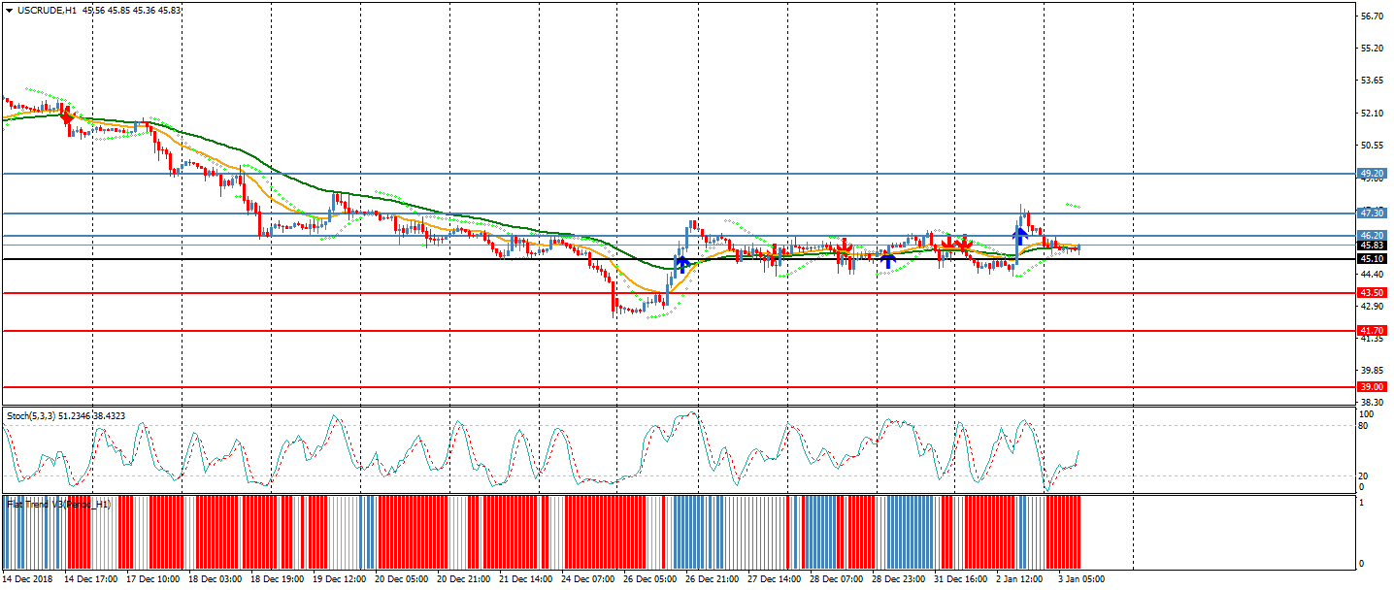This screenshot has height=590, width=1394.
Task: Click the blue up arrow near 2 Jan 12:00
Action: (x=1020, y=233)
